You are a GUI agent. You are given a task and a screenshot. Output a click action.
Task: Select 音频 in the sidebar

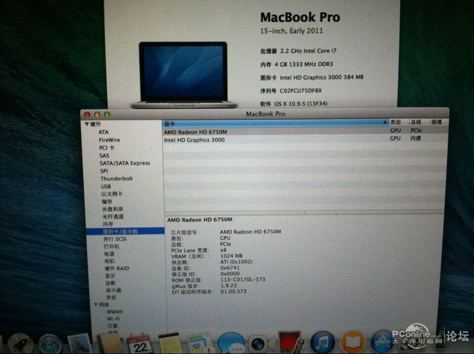[111, 298]
